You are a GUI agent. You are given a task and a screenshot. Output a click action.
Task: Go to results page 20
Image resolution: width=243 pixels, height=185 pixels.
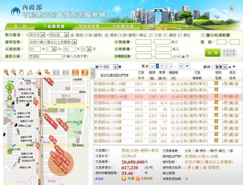click(181, 66)
